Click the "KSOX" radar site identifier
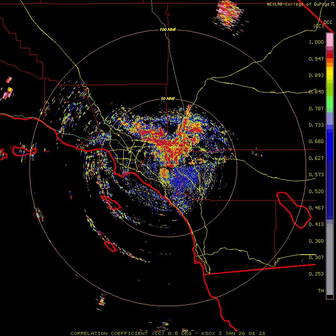Image resolution: width=336 pixels, height=336 pixels. (208, 333)
